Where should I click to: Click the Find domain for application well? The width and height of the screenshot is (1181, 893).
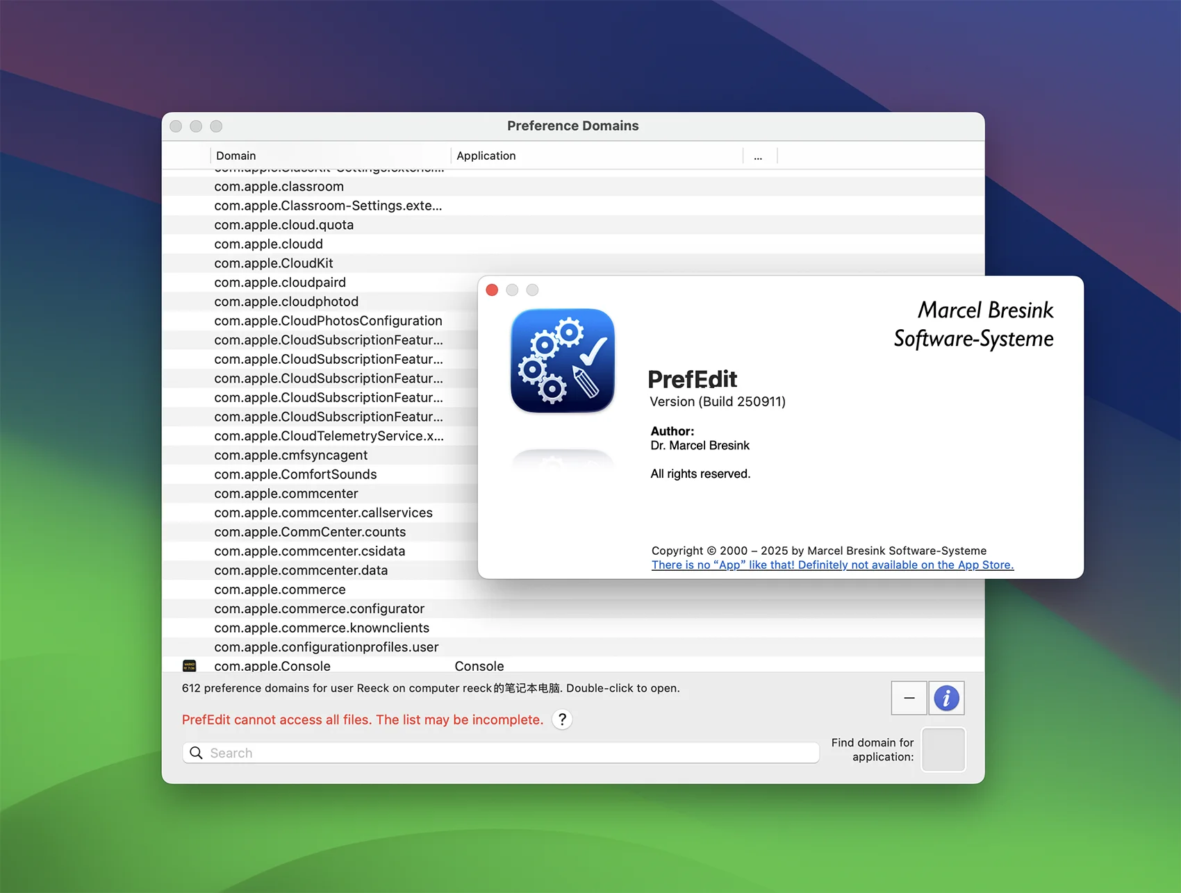943,749
